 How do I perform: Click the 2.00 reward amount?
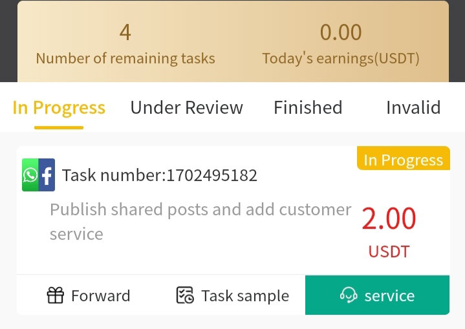389,218
